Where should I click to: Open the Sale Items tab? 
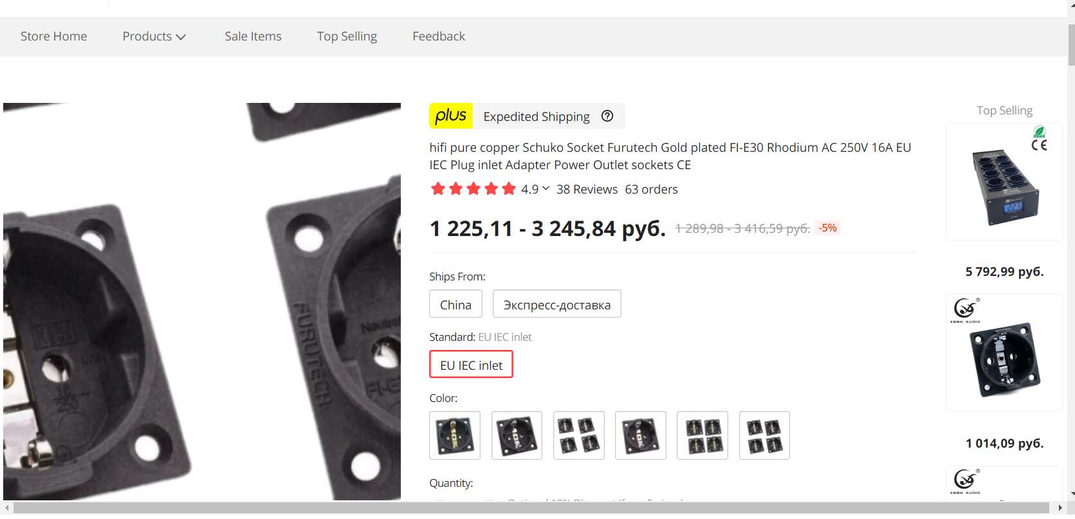coord(253,36)
